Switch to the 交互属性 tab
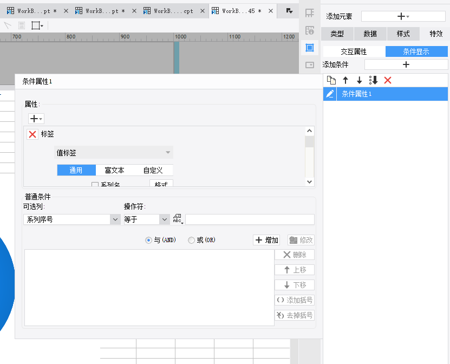450x364 pixels. pyautogui.click(x=354, y=51)
